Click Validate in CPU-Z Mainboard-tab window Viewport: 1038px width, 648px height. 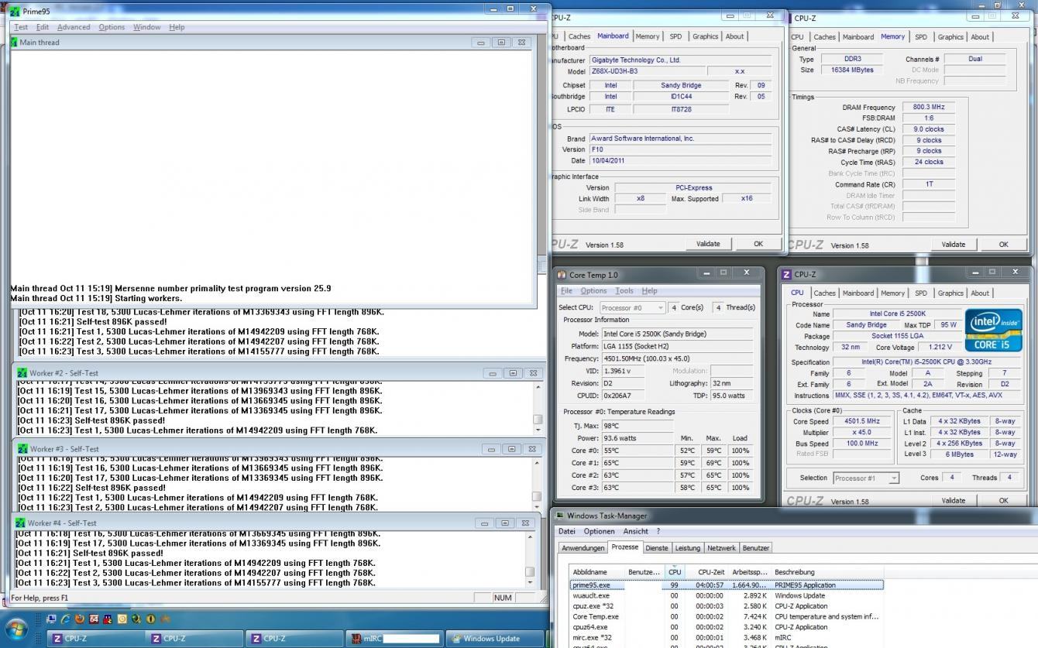pyautogui.click(x=708, y=244)
